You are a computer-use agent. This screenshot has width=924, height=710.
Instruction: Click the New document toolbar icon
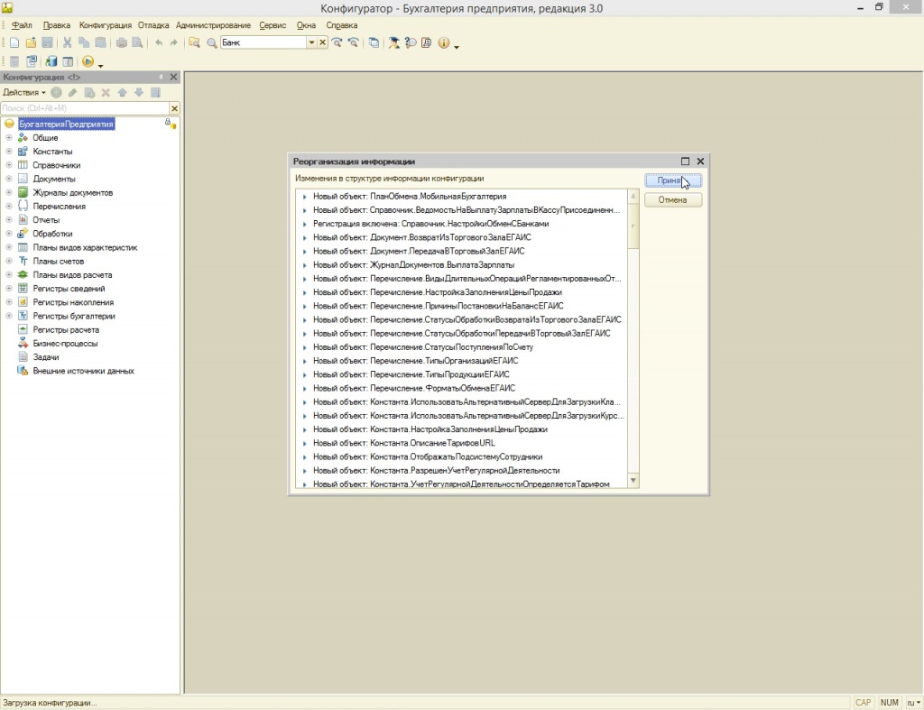(x=14, y=42)
